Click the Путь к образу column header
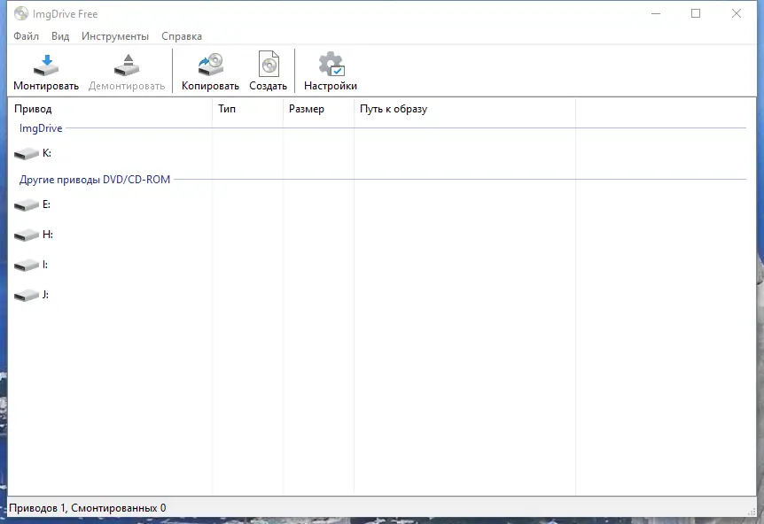Image resolution: width=764 pixels, height=524 pixels. [464, 109]
